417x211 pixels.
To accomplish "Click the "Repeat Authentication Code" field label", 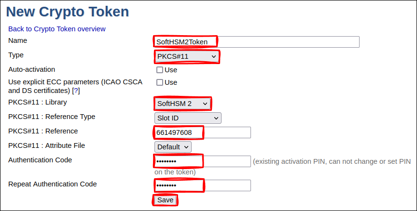I will pyautogui.click(x=53, y=184).
